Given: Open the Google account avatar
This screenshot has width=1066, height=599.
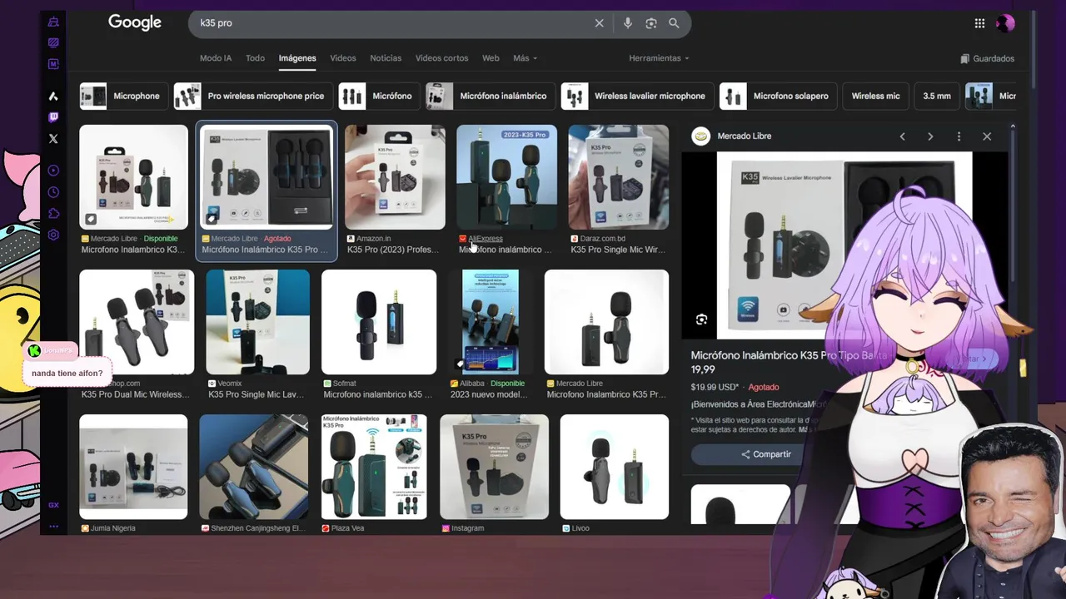Looking at the screenshot, I should (x=1005, y=23).
